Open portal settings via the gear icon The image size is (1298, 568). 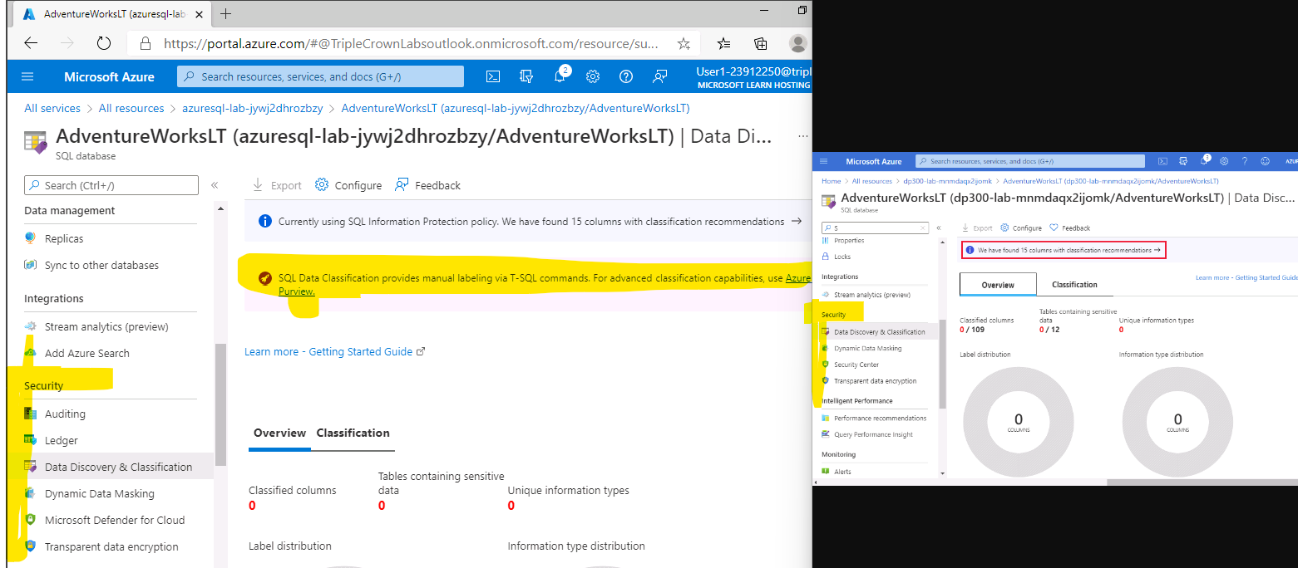click(x=592, y=76)
